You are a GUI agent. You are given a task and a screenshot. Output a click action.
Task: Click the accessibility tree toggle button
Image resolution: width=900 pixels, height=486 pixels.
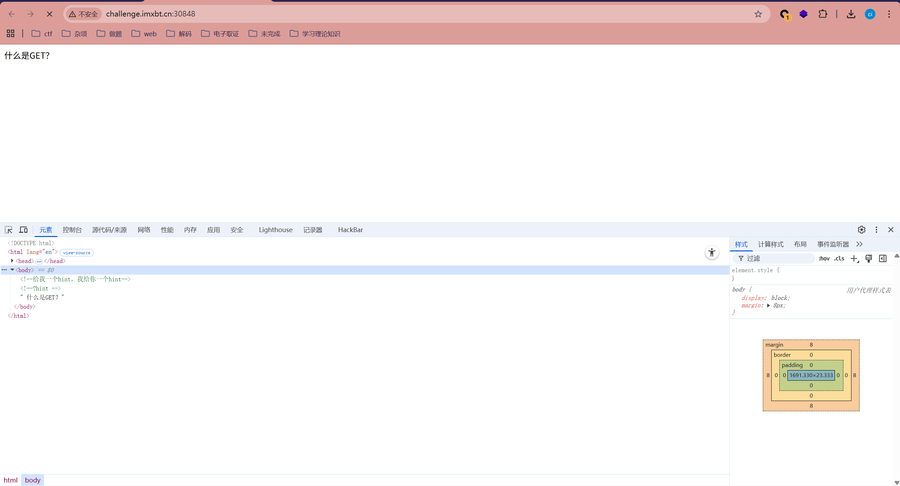[711, 252]
